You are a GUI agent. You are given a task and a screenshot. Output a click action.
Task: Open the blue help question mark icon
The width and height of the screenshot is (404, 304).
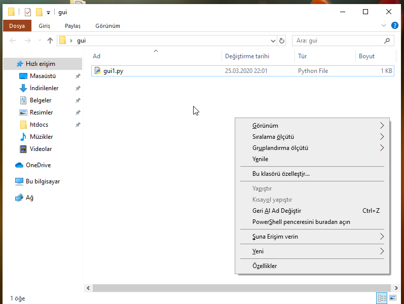394,25
